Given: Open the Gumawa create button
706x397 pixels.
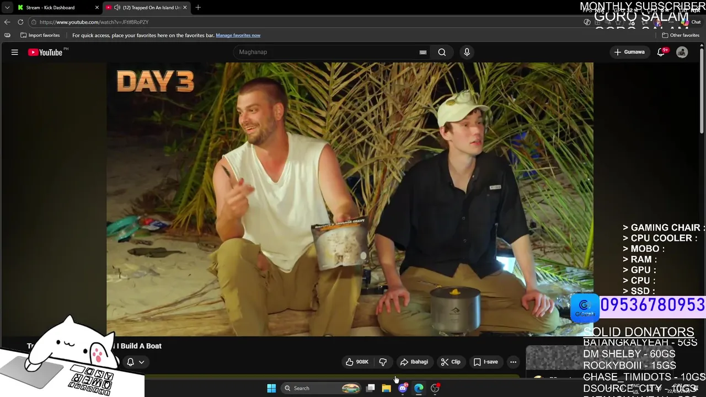Looking at the screenshot, I should click(x=629, y=52).
